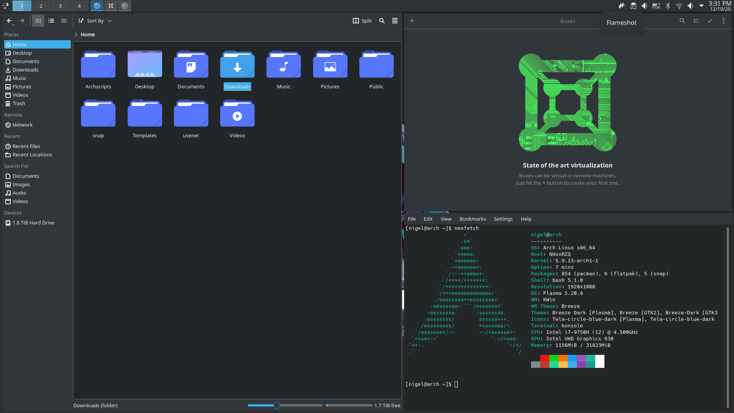Open Trash in Places sidebar
The image size is (734, 413).
(37, 103)
